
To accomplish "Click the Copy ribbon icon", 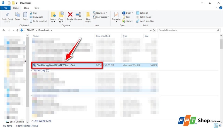I will click(17, 15).
